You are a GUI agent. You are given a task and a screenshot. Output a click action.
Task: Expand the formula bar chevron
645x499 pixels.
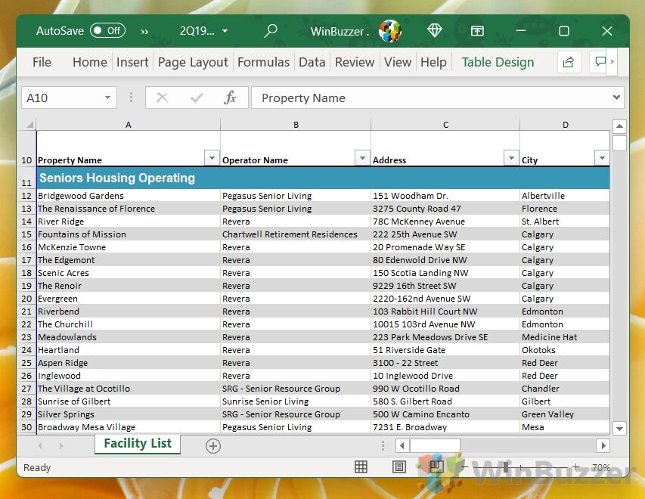[x=616, y=98]
